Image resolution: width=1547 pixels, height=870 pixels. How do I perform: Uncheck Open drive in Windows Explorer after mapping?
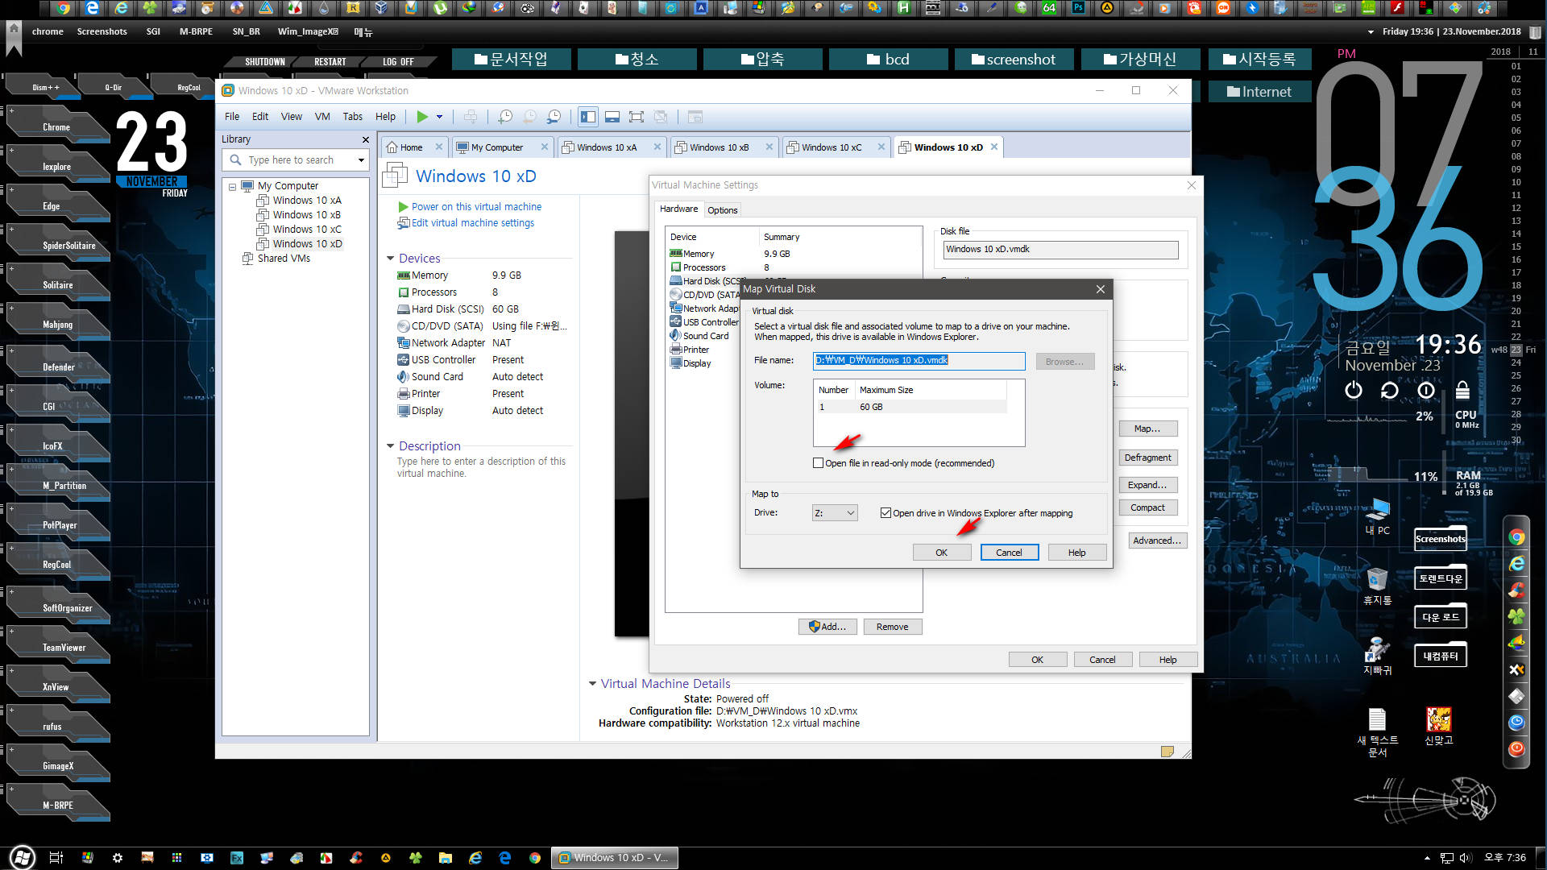point(886,513)
